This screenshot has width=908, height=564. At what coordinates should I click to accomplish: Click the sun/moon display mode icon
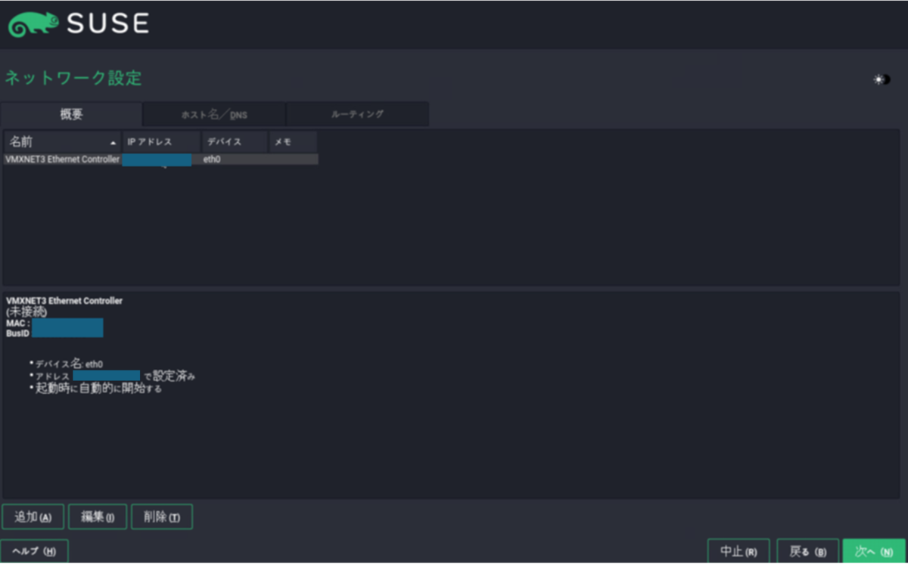coord(880,79)
